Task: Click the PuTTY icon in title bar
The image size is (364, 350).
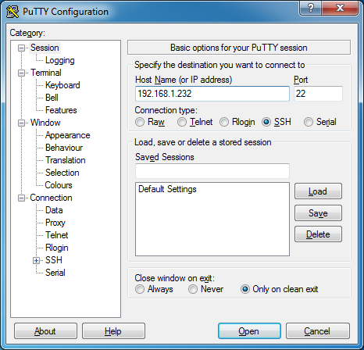Action: (x=12, y=12)
